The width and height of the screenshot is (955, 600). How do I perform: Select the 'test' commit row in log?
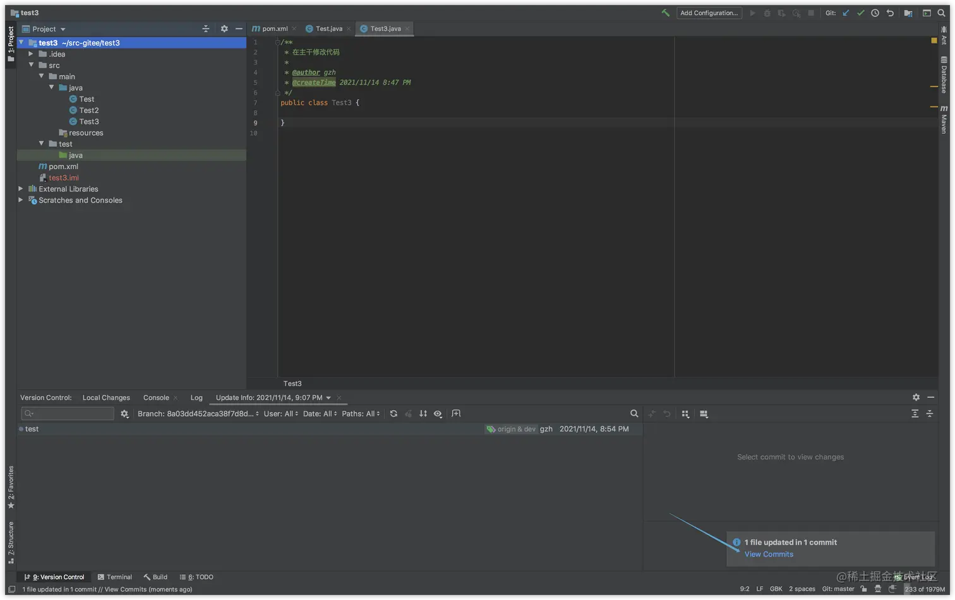pos(329,429)
